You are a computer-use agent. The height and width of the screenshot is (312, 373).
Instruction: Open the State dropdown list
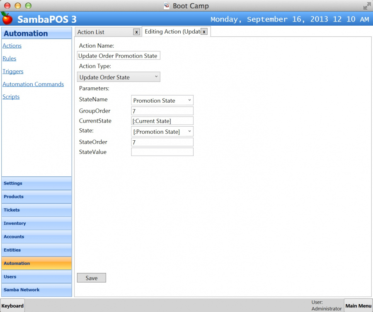coord(162,132)
